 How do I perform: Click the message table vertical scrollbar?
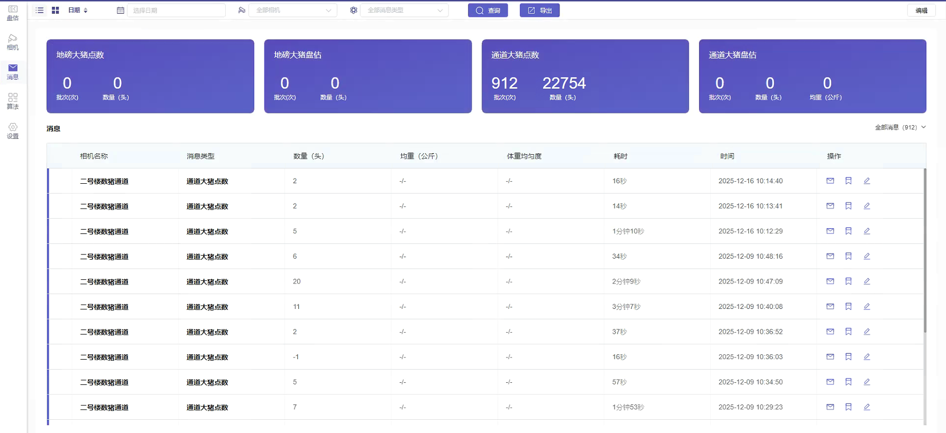click(x=925, y=251)
